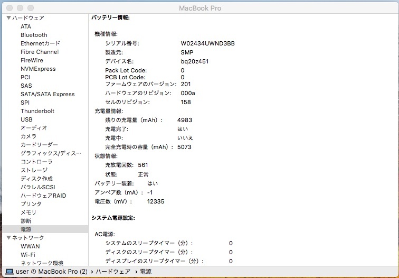The height and width of the screenshot is (278, 399).
Task: Select 診断 in the sidebar
Action: pyautogui.click(x=26, y=221)
